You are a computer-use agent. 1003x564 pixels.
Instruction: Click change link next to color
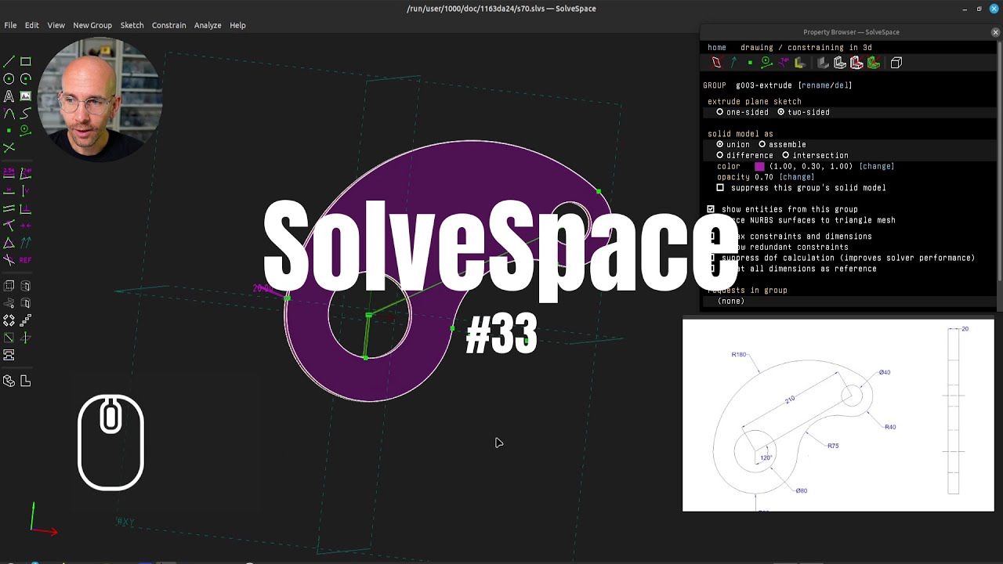[x=877, y=167]
